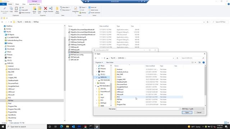Switch to the Share ribbon tab

tap(17, 4)
